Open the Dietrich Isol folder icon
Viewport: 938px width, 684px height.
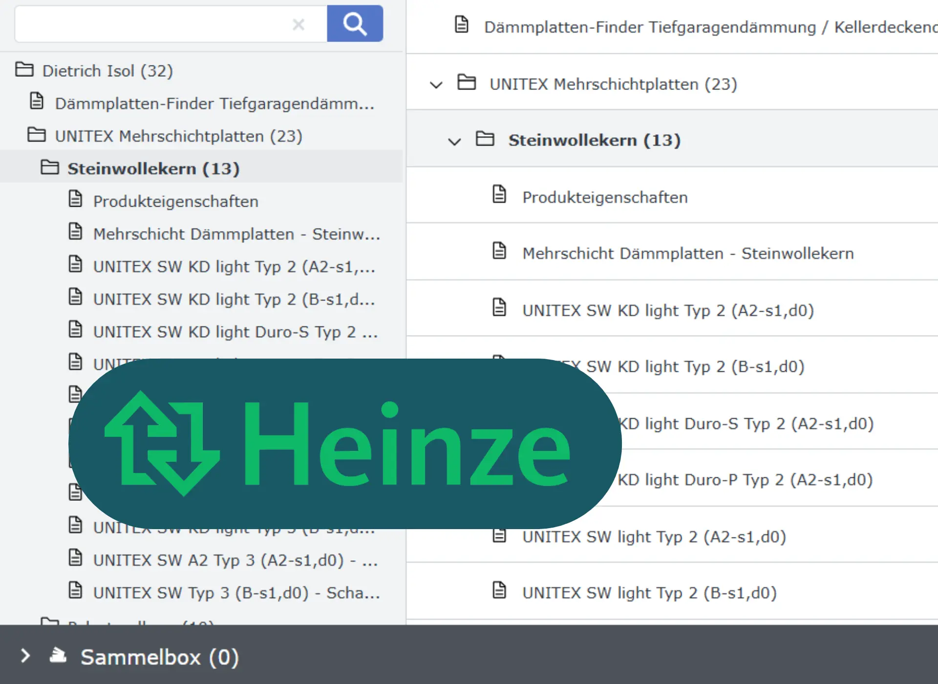pyautogui.click(x=24, y=70)
